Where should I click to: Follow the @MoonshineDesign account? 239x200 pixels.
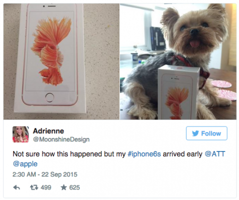click(206, 133)
